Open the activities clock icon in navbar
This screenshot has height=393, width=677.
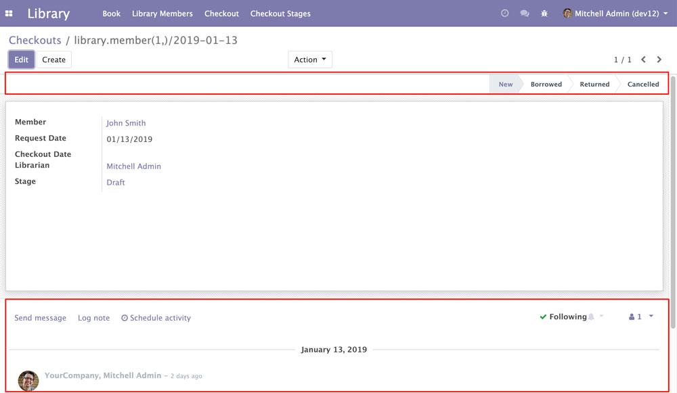click(504, 14)
